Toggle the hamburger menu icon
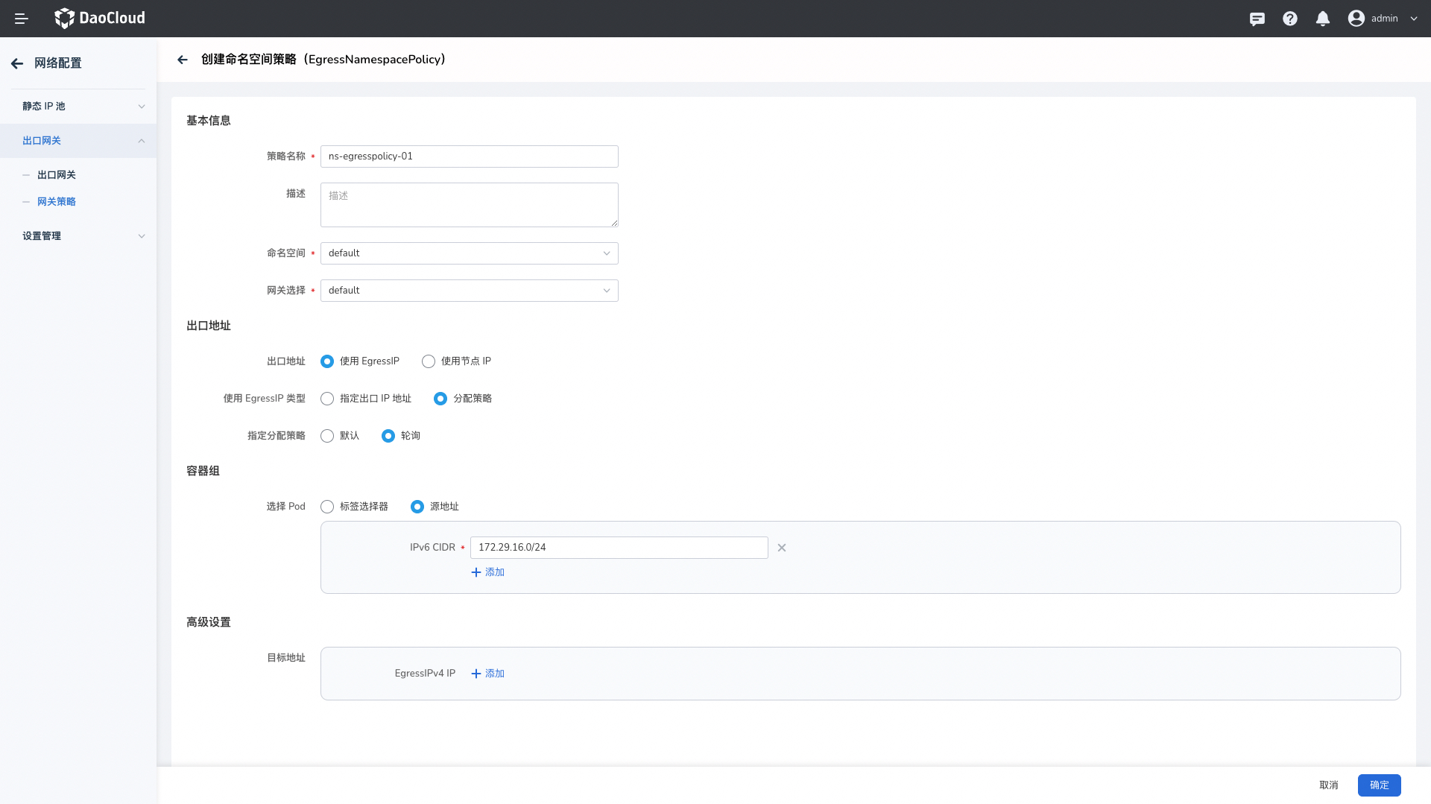1431x804 pixels. click(x=22, y=19)
